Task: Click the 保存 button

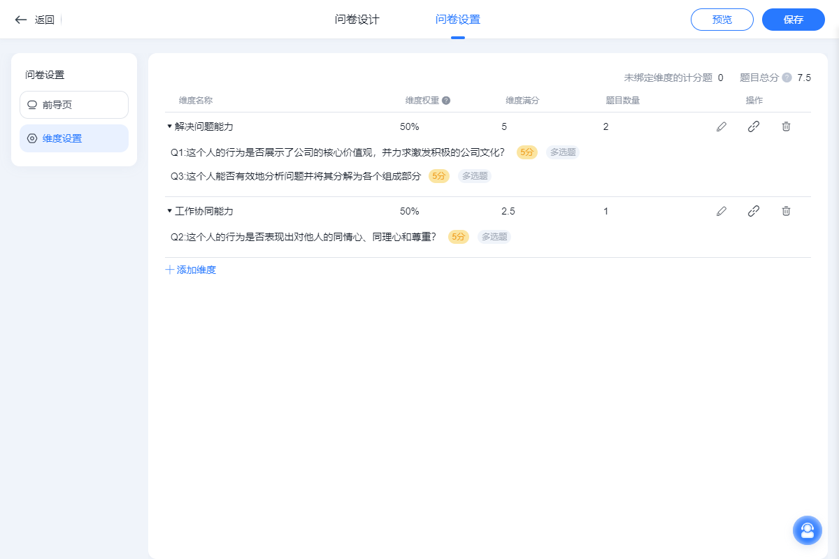Action: (794, 20)
